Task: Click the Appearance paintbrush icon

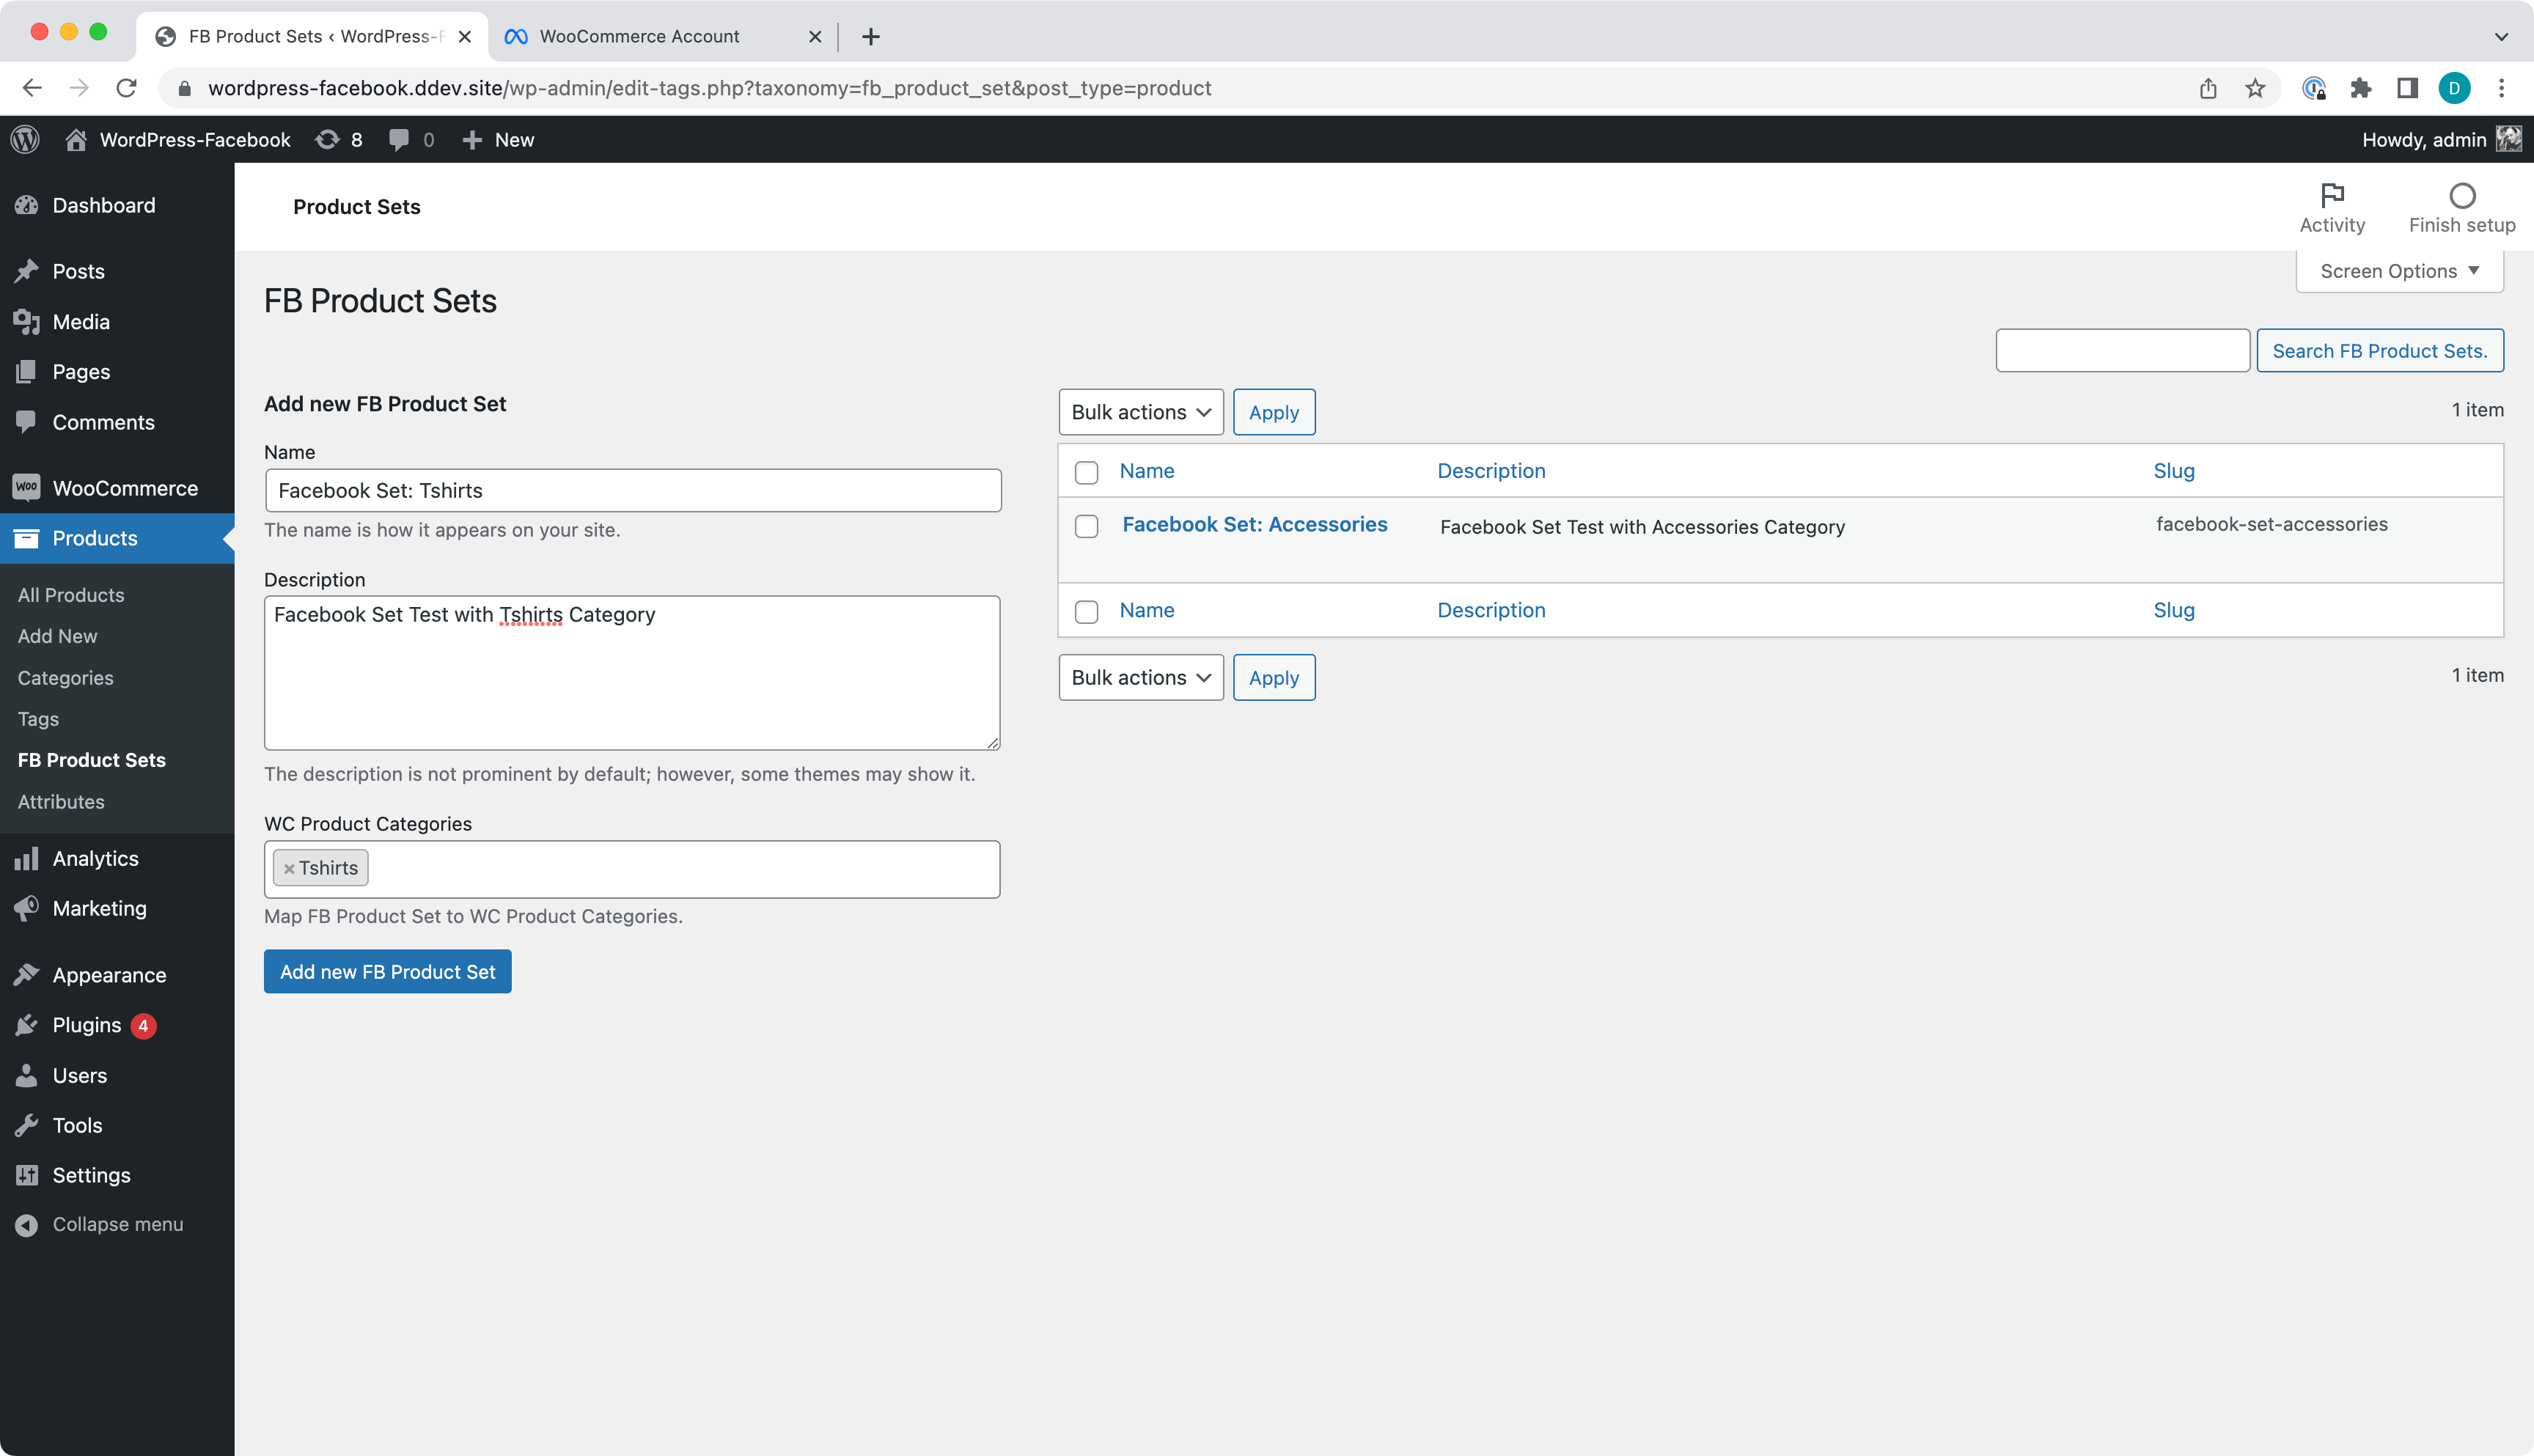Action: coord(27,974)
